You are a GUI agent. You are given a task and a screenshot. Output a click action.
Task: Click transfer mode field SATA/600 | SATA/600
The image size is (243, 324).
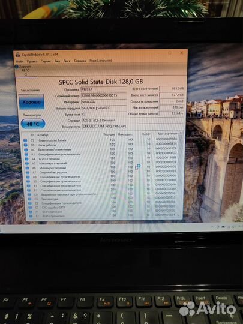point(104,108)
